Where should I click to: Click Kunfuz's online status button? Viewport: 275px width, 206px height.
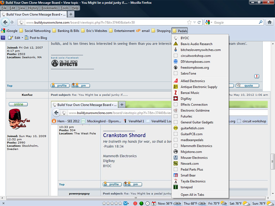pyautogui.click(x=18, y=104)
